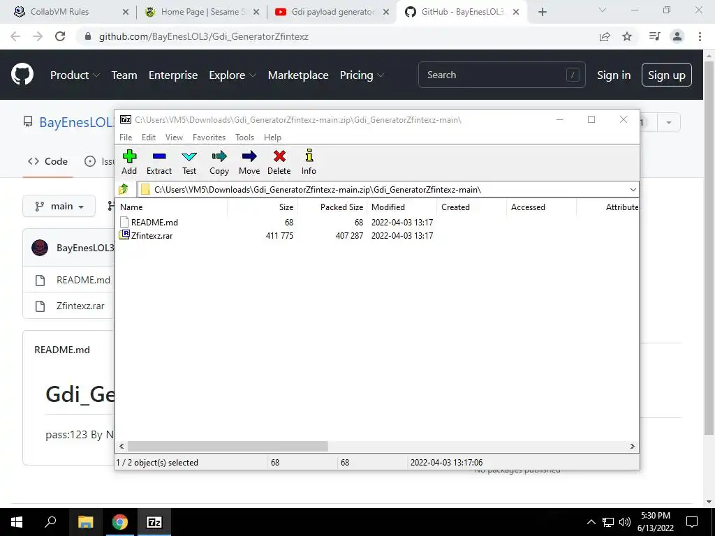The height and width of the screenshot is (536, 715).
Task: Click the Chrome address bar URL
Action: (x=203, y=36)
